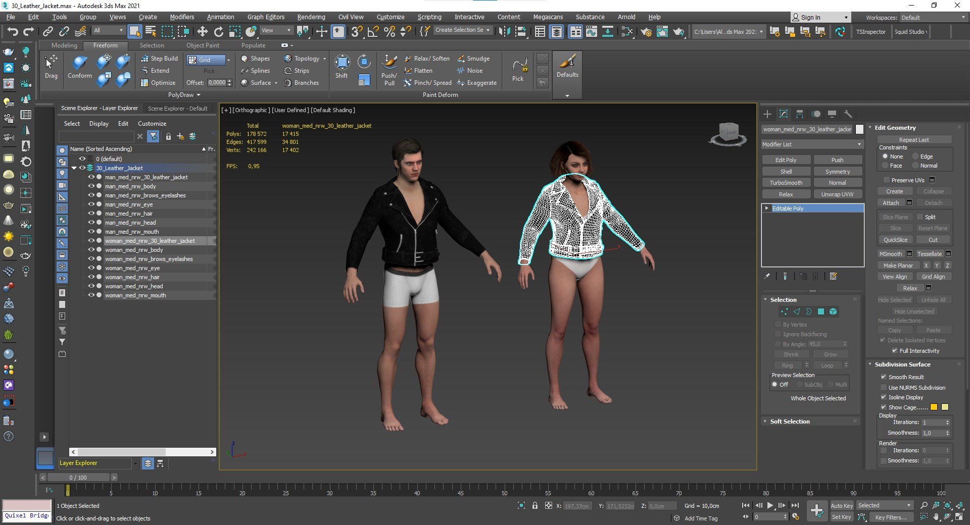The height and width of the screenshot is (525, 970).
Task: Click the Shift paint deform tool
Action: pyautogui.click(x=342, y=67)
